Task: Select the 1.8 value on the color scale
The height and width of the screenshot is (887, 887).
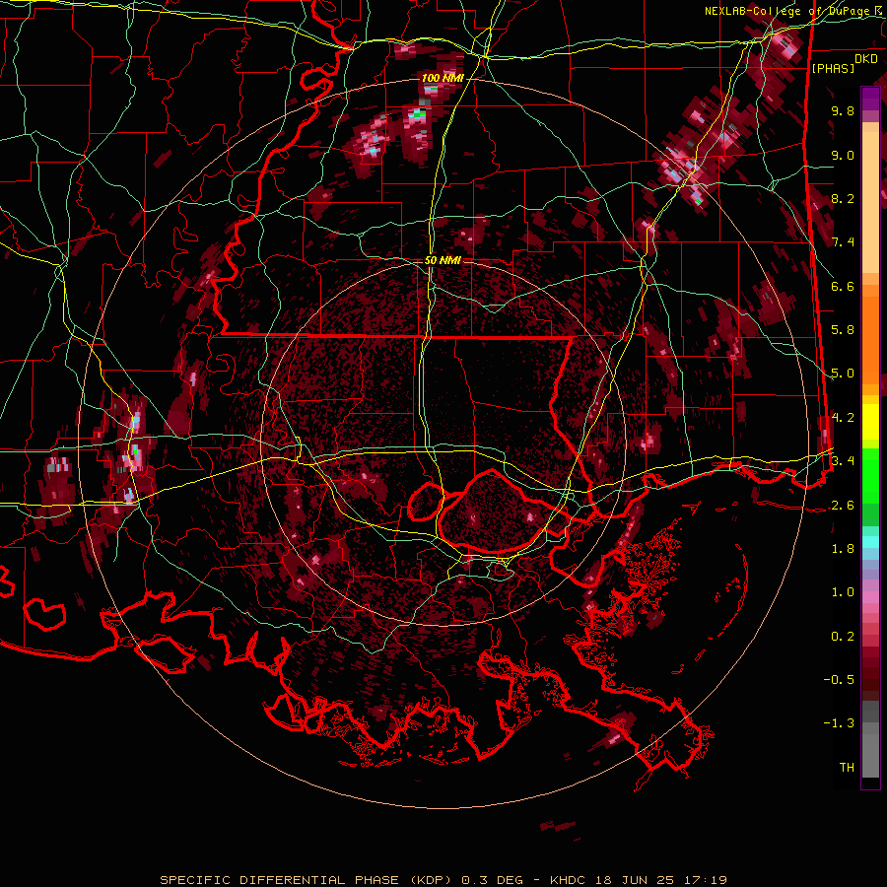Action: 843,549
